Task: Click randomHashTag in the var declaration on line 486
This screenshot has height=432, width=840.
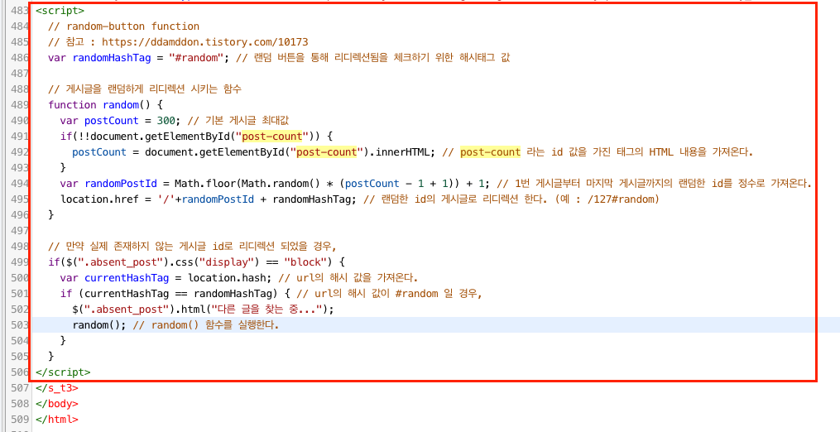Action: pos(112,58)
